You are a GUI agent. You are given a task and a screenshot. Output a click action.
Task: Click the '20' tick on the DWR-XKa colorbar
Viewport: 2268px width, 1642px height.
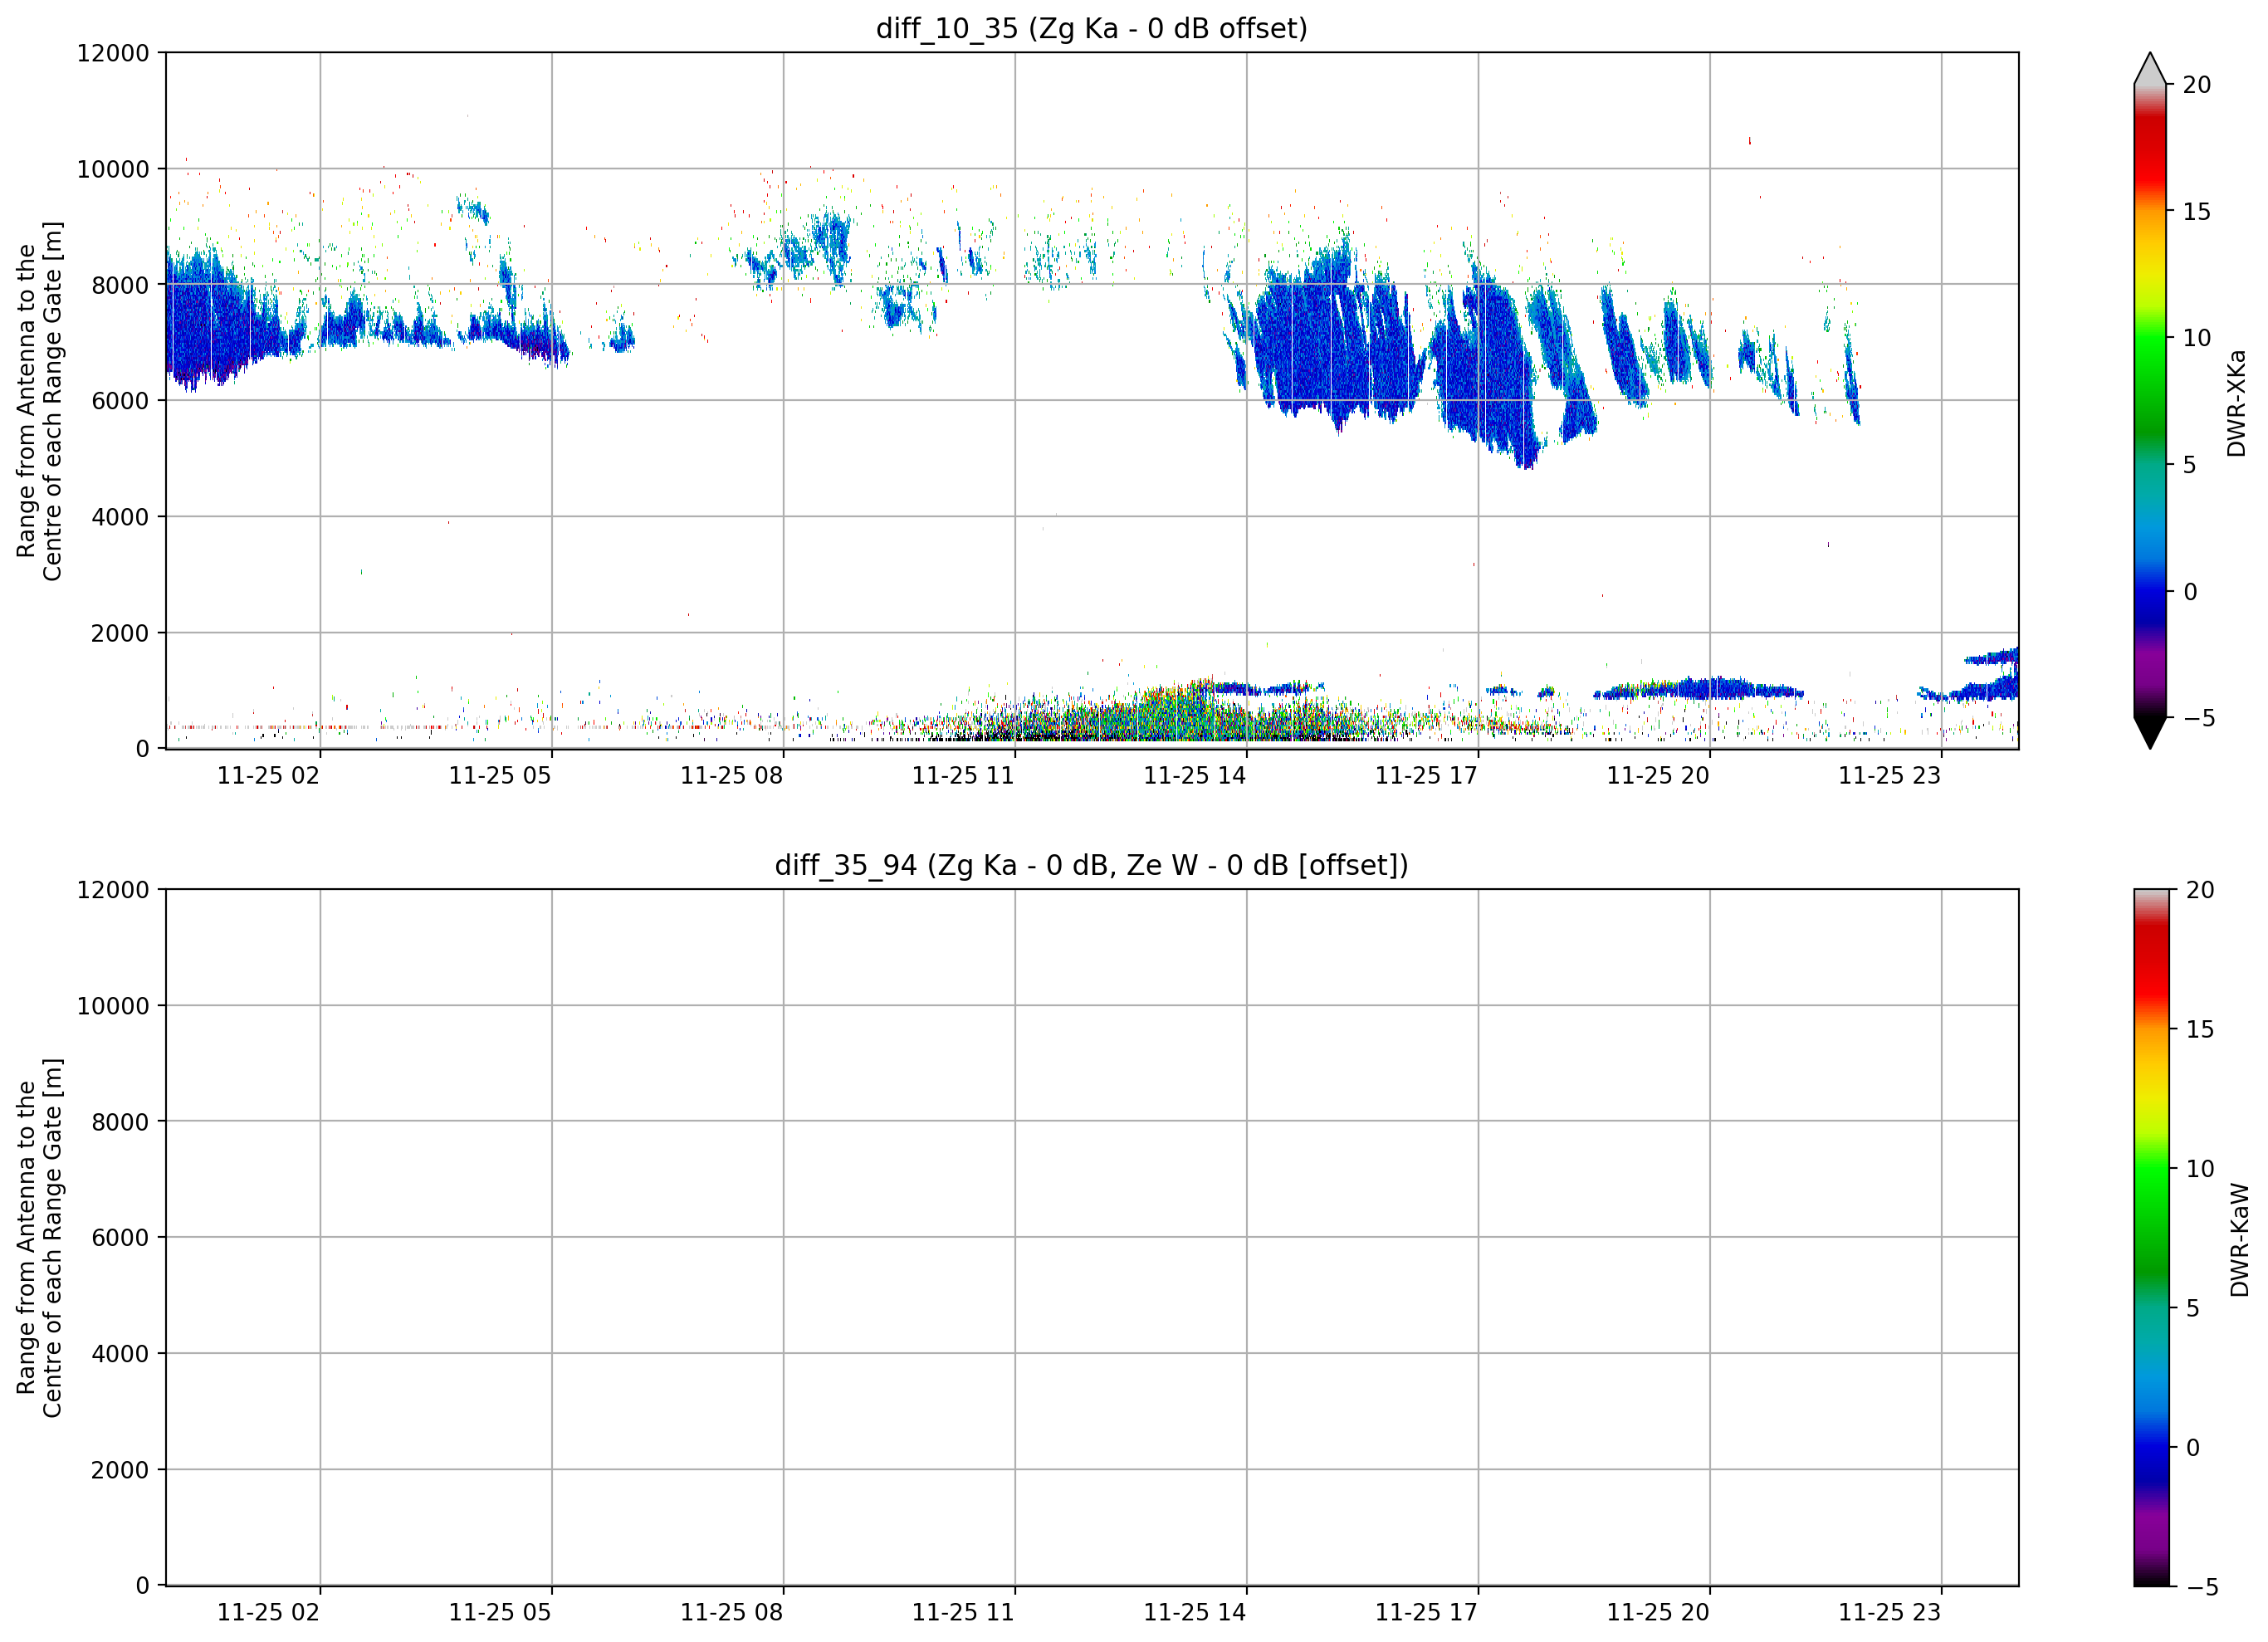2196,85
